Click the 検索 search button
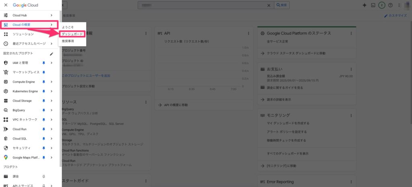 click(281, 5)
